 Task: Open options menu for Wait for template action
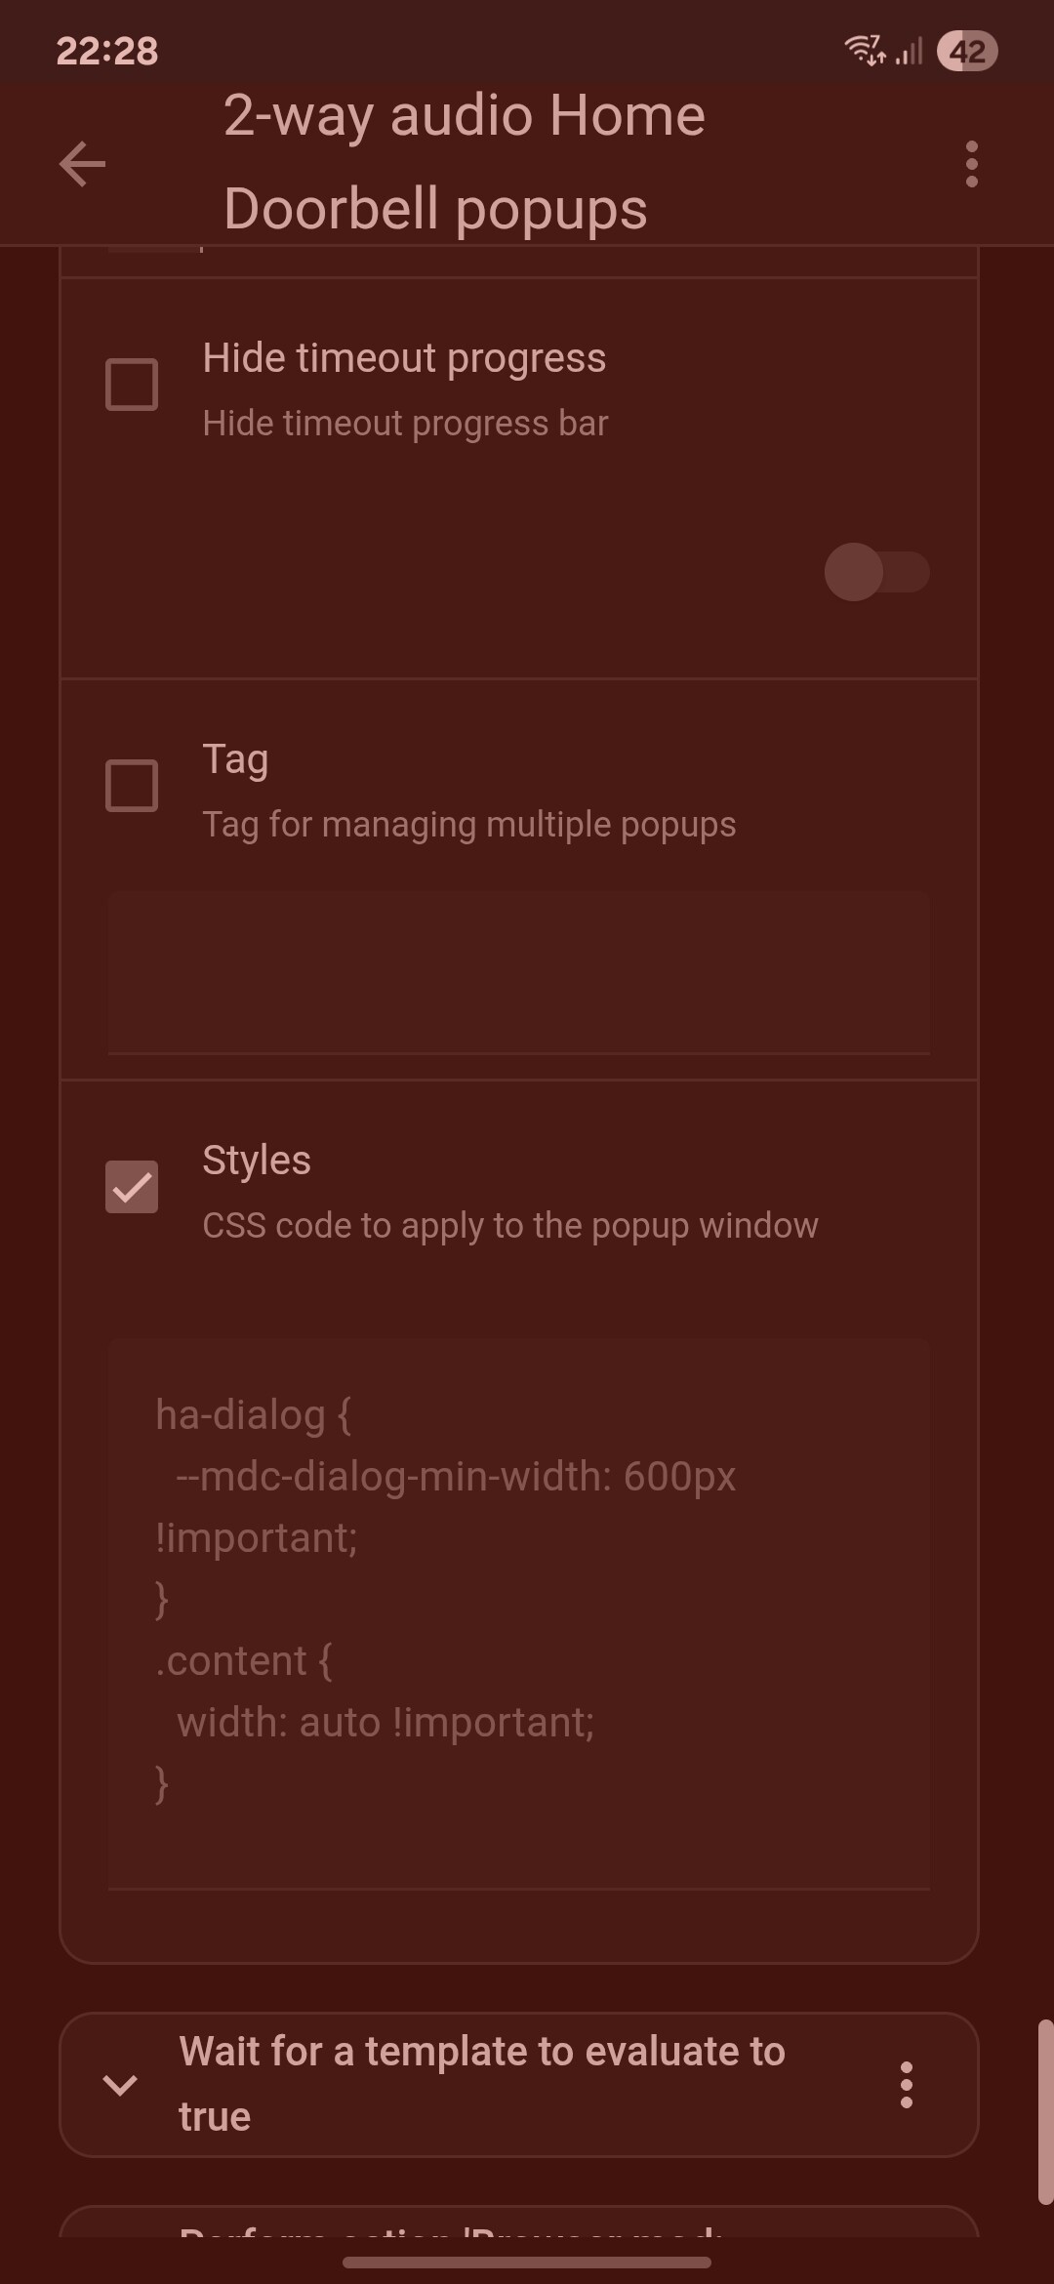coord(907,2084)
